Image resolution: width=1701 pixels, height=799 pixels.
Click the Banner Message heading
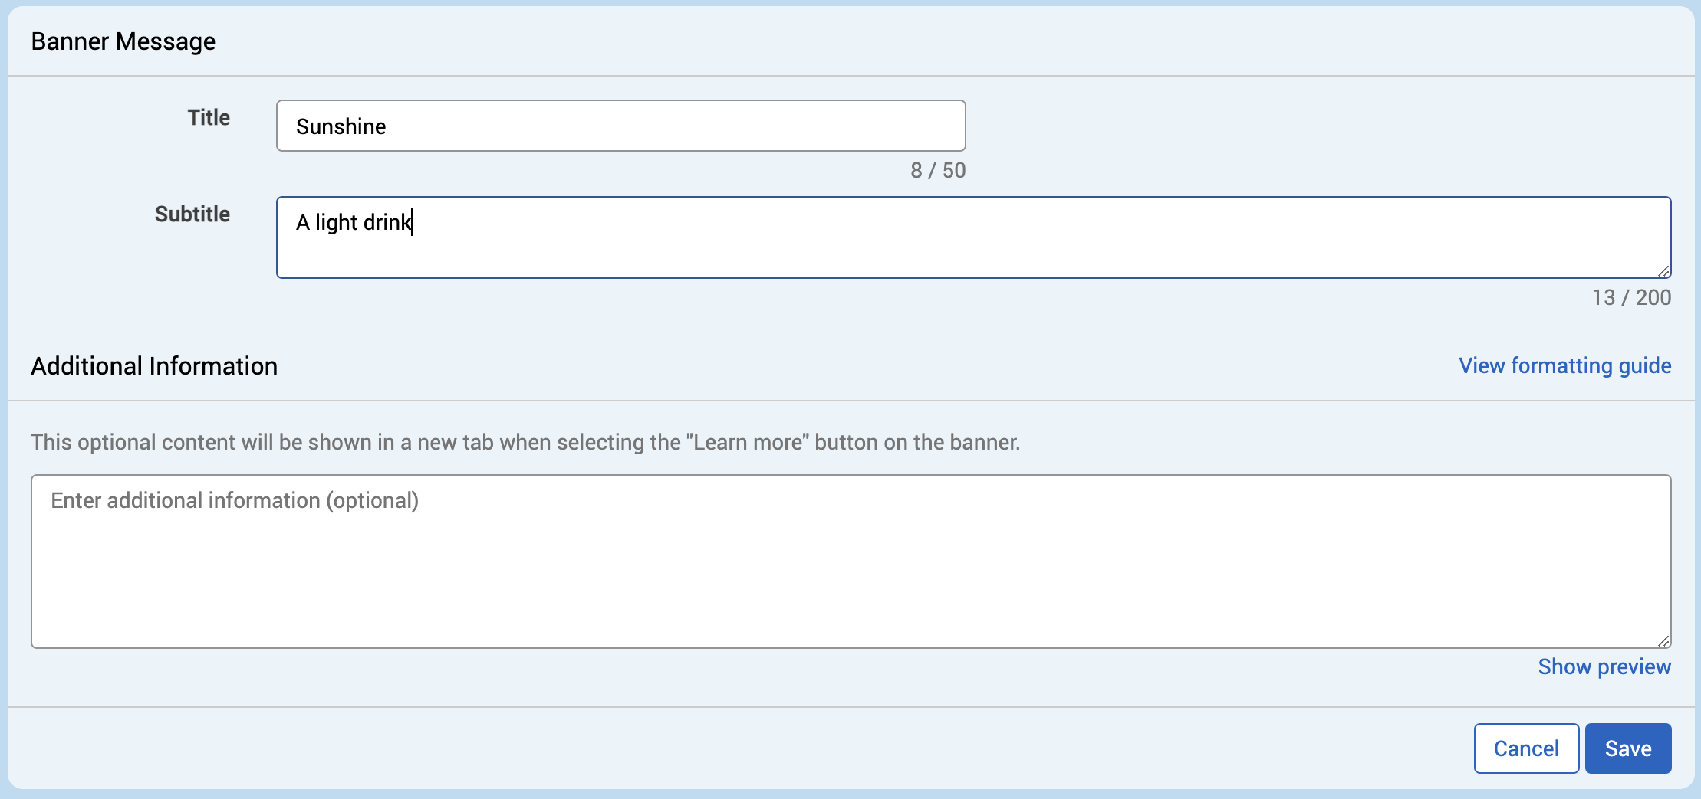pyautogui.click(x=123, y=41)
